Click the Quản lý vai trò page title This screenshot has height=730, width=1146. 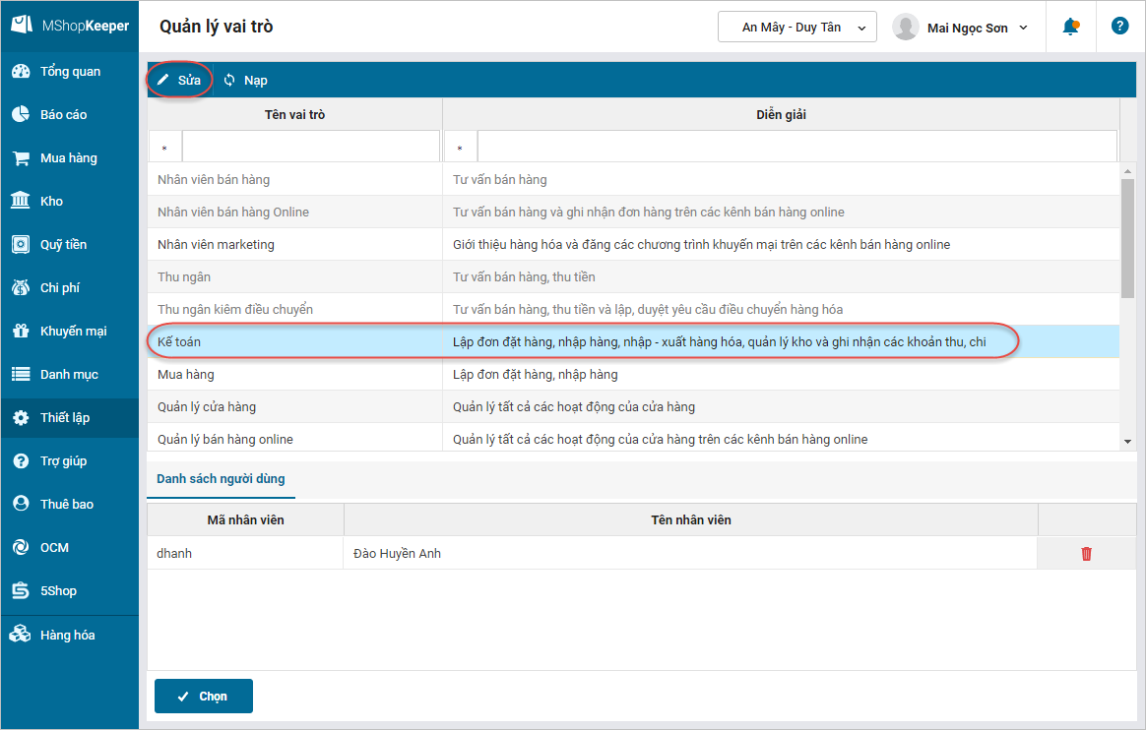click(217, 27)
